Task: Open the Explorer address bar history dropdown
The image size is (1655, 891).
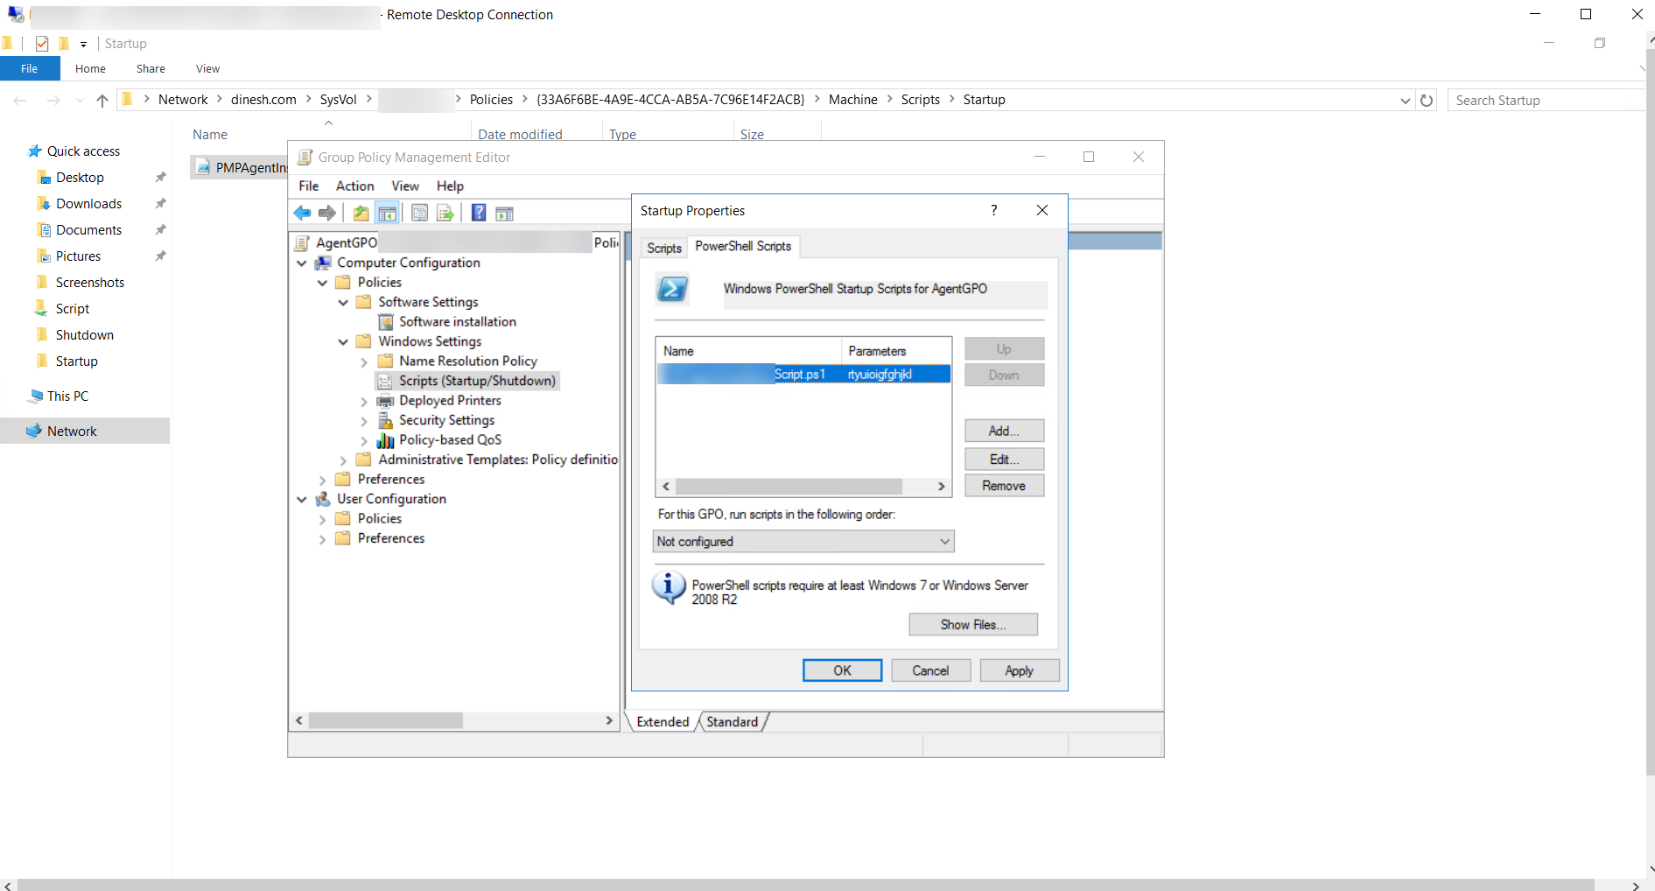Action: (x=1405, y=101)
